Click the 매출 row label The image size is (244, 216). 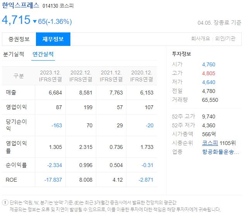pyautogui.click(x=11, y=93)
